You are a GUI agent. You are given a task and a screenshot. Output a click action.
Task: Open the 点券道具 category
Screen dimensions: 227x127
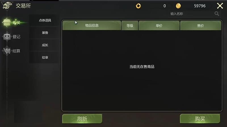[45, 20]
